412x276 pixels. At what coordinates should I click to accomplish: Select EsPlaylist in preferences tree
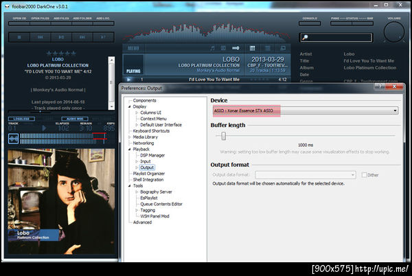[x=149, y=198]
